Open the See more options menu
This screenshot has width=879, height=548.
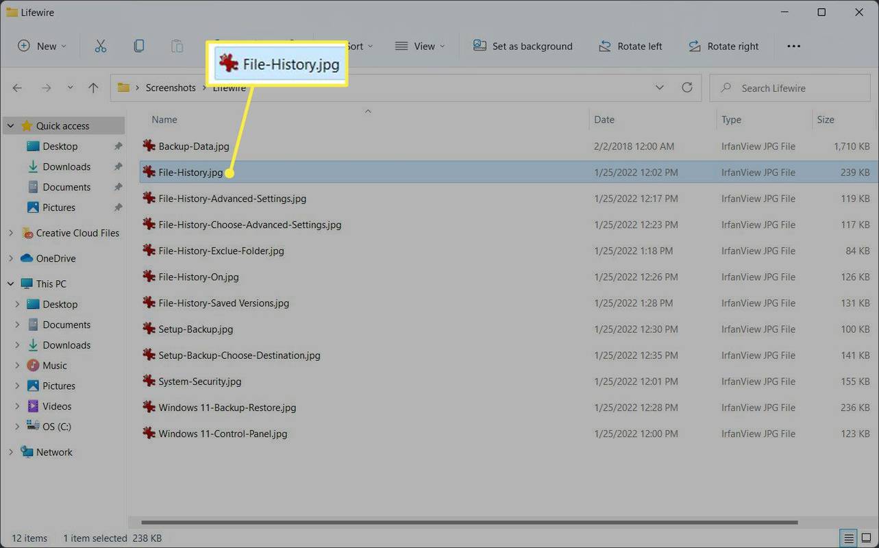click(x=793, y=46)
